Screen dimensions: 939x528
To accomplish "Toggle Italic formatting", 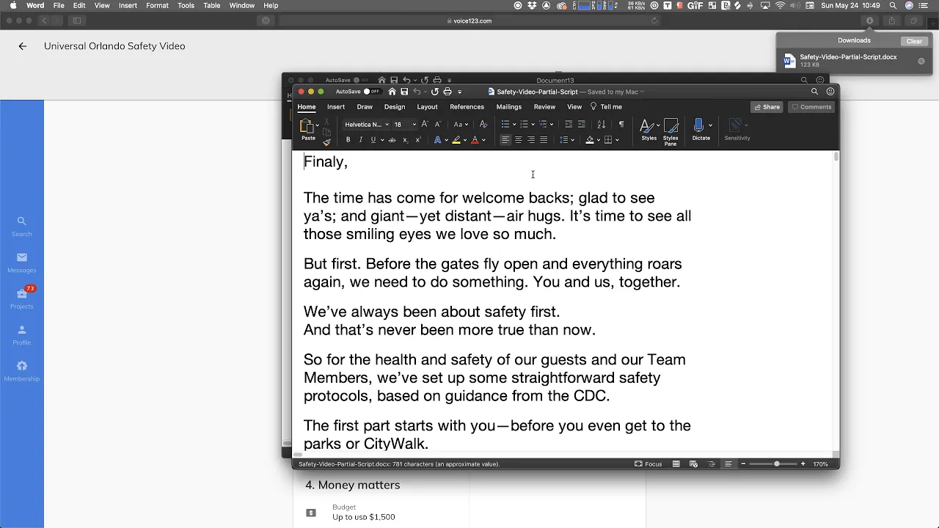I will point(360,140).
